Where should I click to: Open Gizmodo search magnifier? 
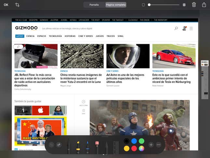point(176,28)
